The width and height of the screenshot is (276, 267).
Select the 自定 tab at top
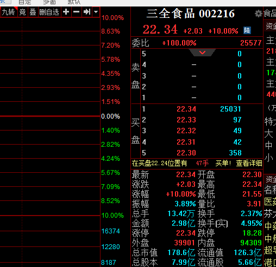[25, 2]
